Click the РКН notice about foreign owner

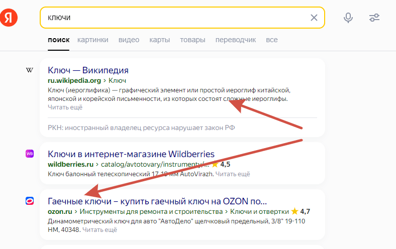[x=141, y=128]
